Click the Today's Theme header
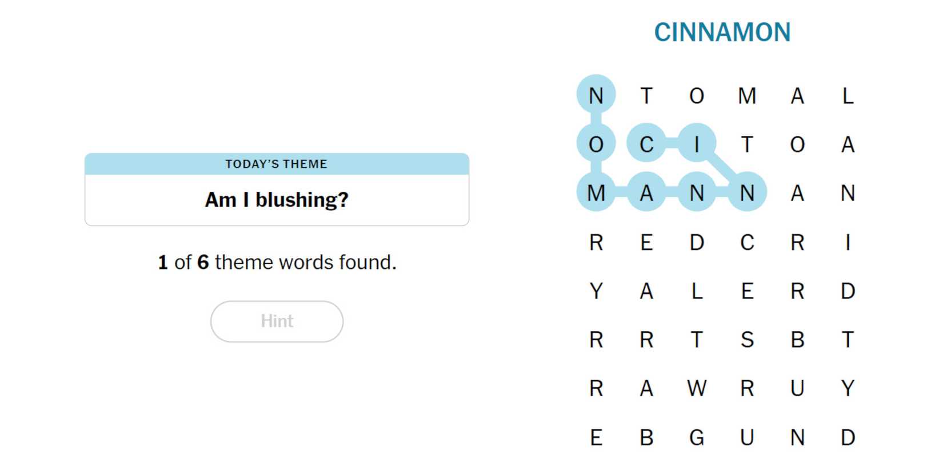Viewport: 943px width, 471px height. (277, 164)
